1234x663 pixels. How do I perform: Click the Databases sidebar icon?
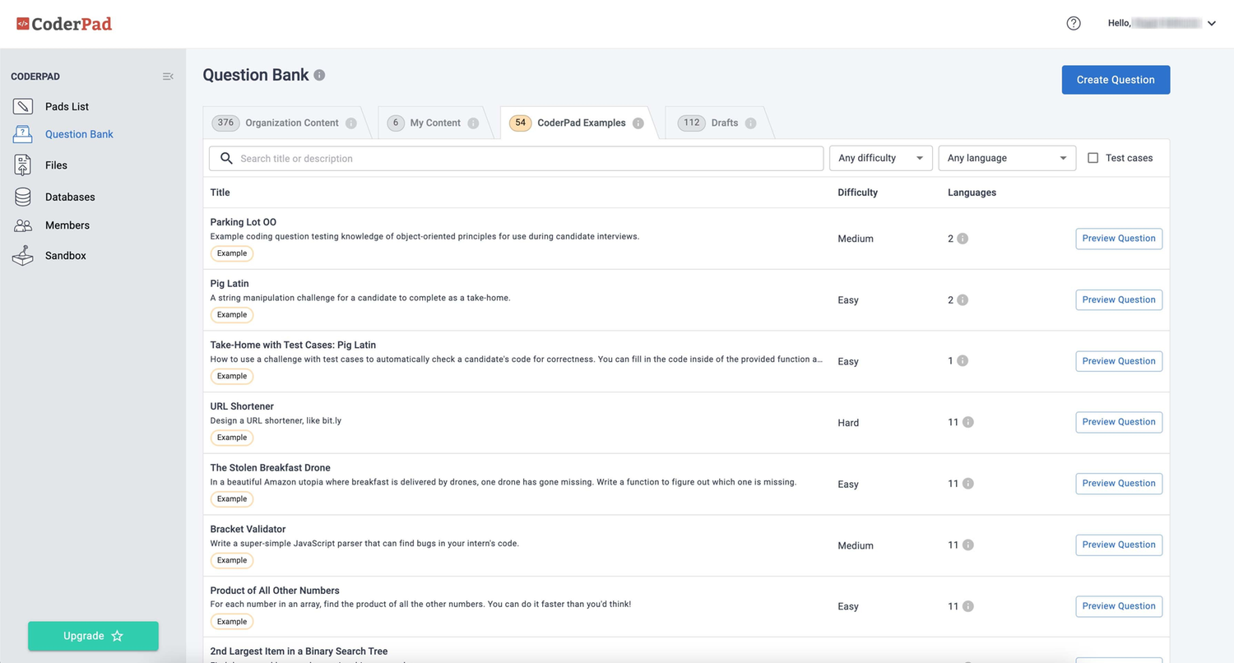click(x=22, y=197)
